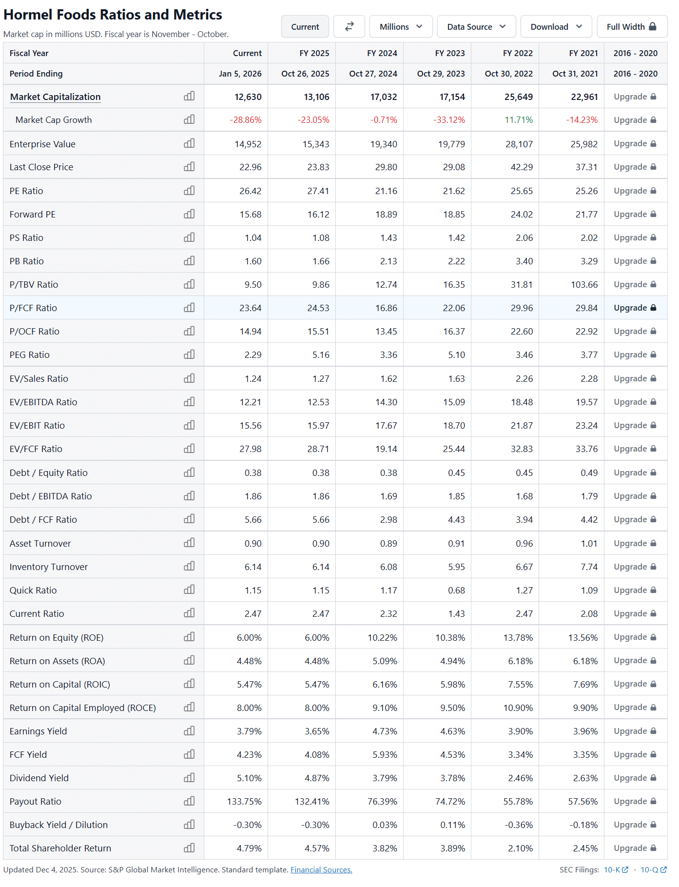Toggle the Full Width locked button
Screen dimensions: 679x887
632,26
